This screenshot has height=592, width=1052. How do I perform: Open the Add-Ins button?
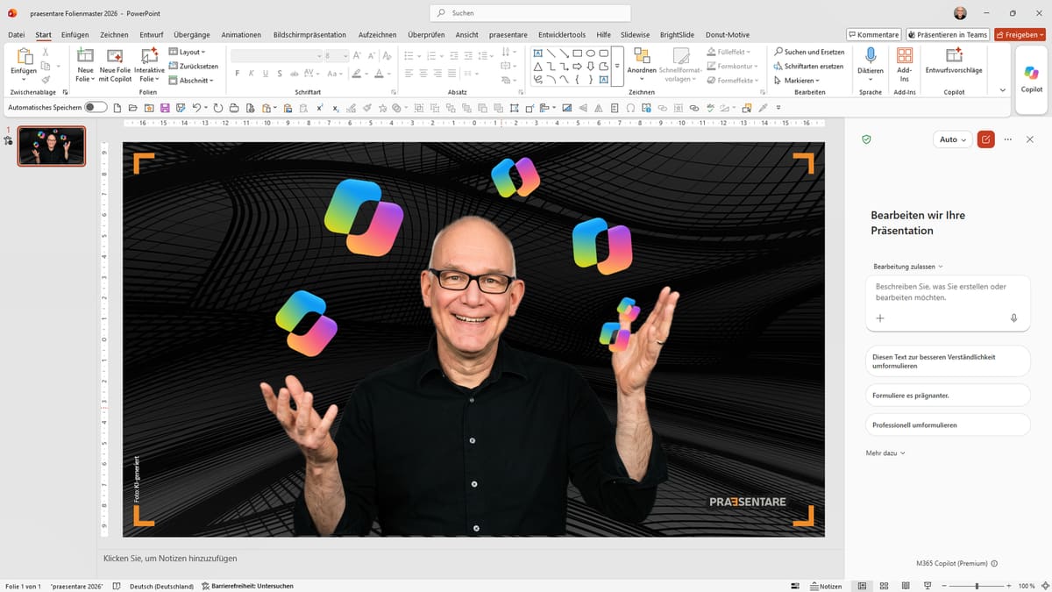(904, 65)
